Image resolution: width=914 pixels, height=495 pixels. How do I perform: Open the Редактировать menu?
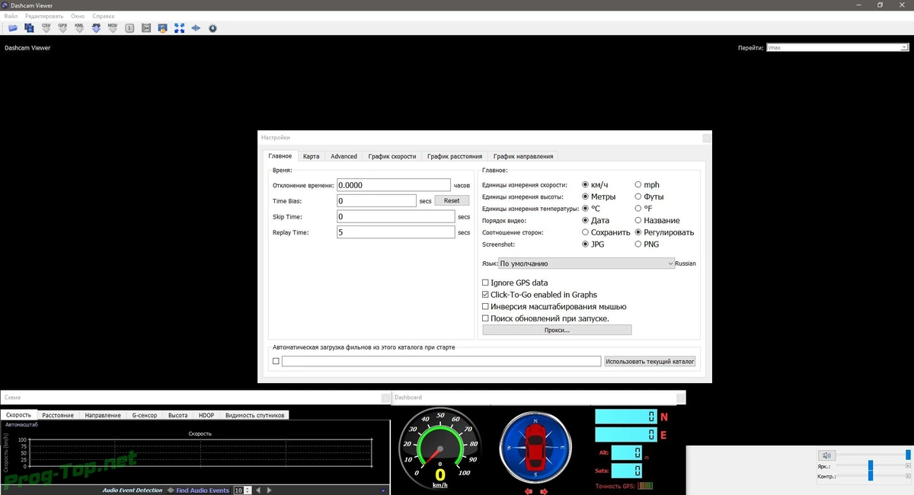(44, 16)
